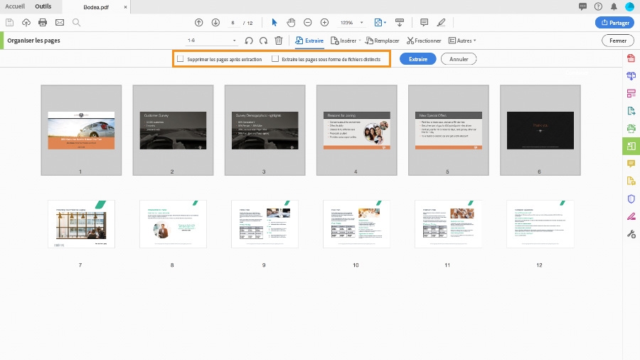
Task: Select page 2 Customer Survey thumbnail
Action: coord(173,130)
